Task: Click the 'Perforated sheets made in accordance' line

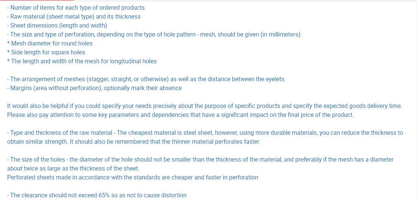Action: 132,177
